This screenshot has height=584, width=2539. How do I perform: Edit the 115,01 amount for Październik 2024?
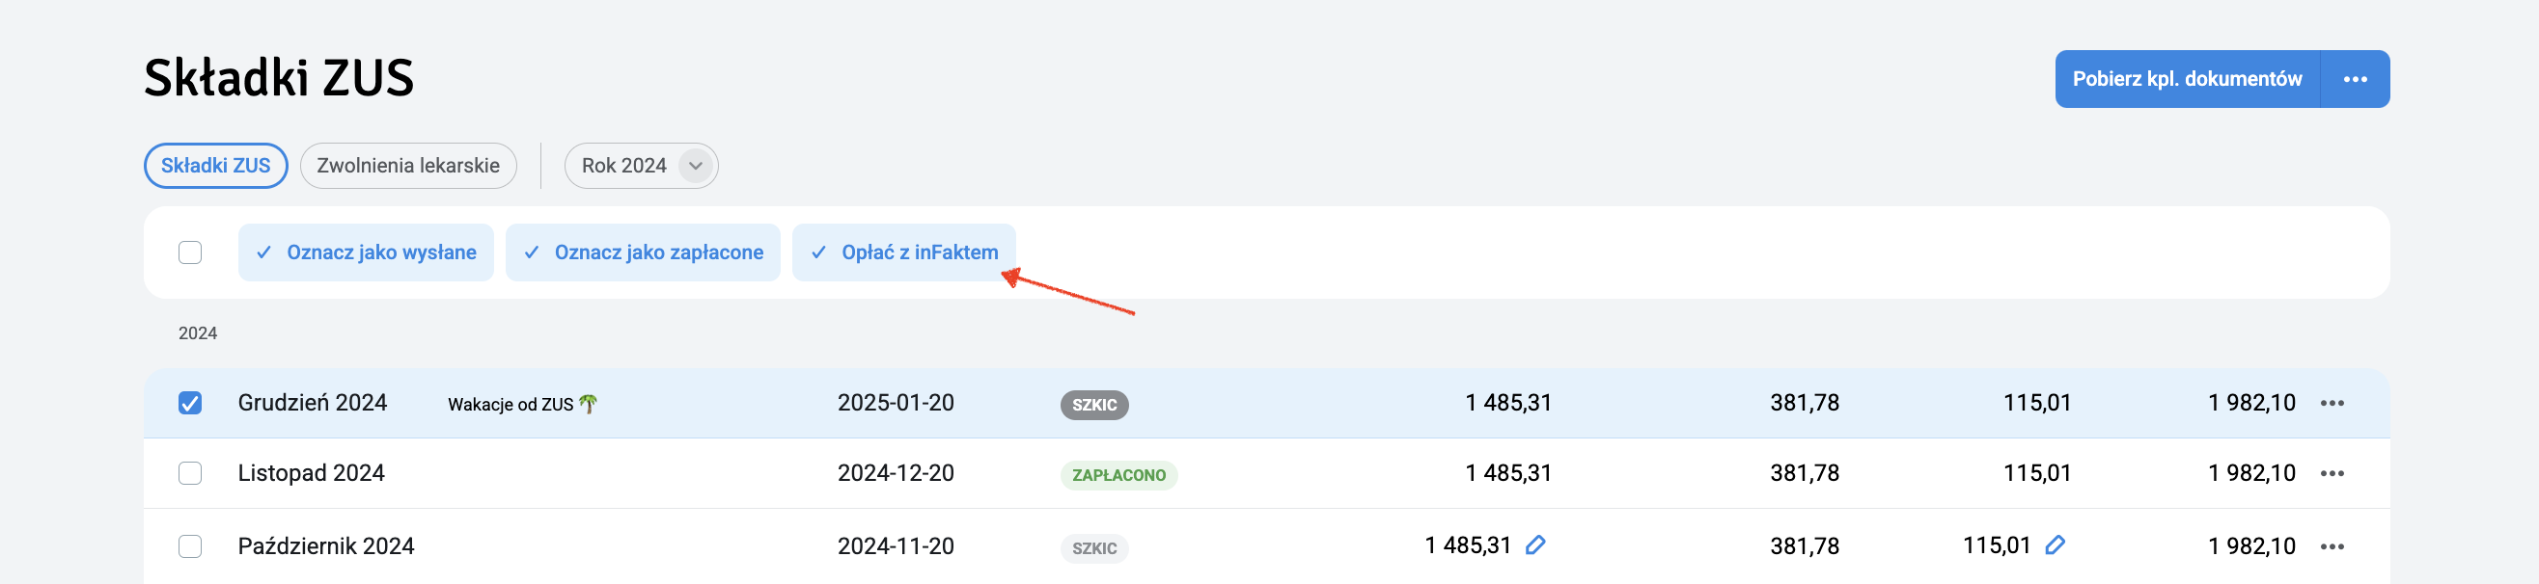[x=2056, y=544]
